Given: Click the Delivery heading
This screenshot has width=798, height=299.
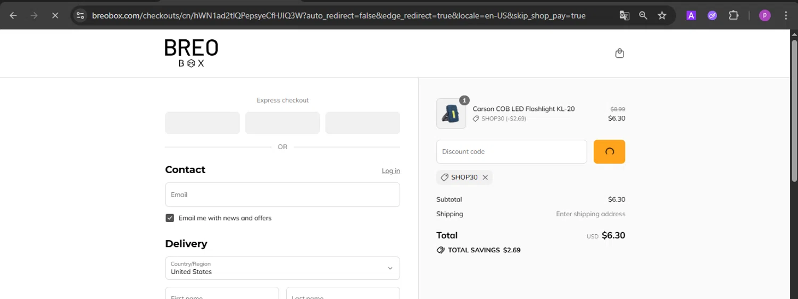Looking at the screenshot, I should point(186,244).
